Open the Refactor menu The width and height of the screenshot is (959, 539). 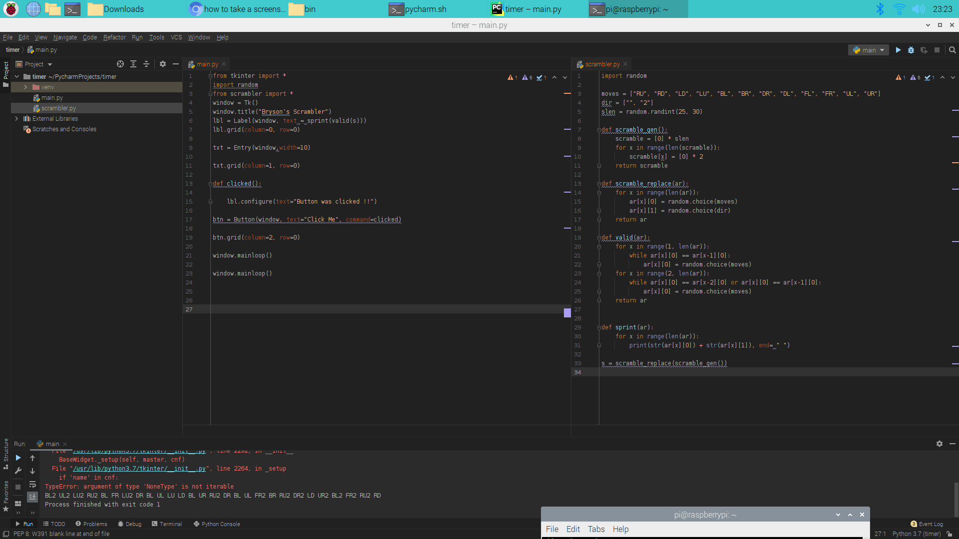pos(114,37)
